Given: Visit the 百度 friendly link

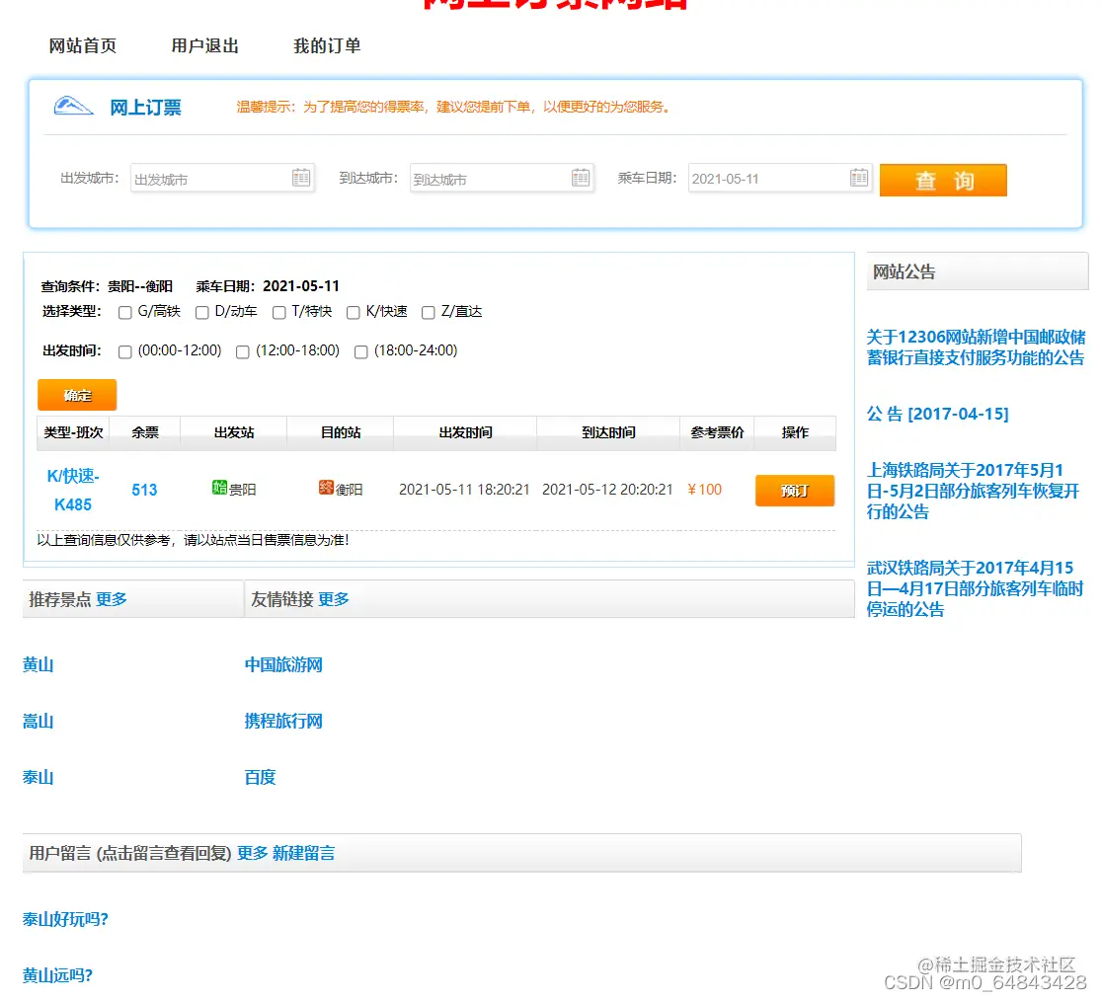Looking at the screenshot, I should tap(260, 777).
